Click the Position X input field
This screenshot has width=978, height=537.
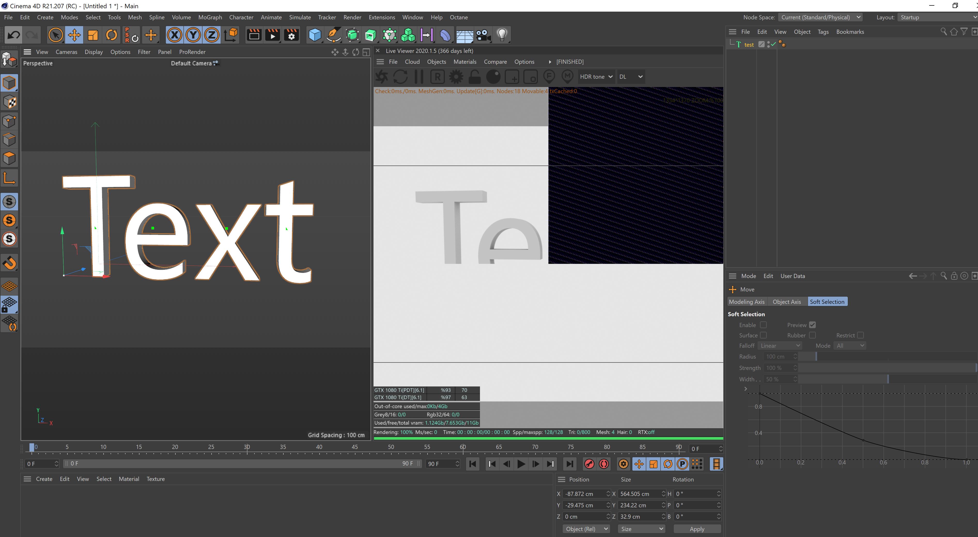(584, 494)
